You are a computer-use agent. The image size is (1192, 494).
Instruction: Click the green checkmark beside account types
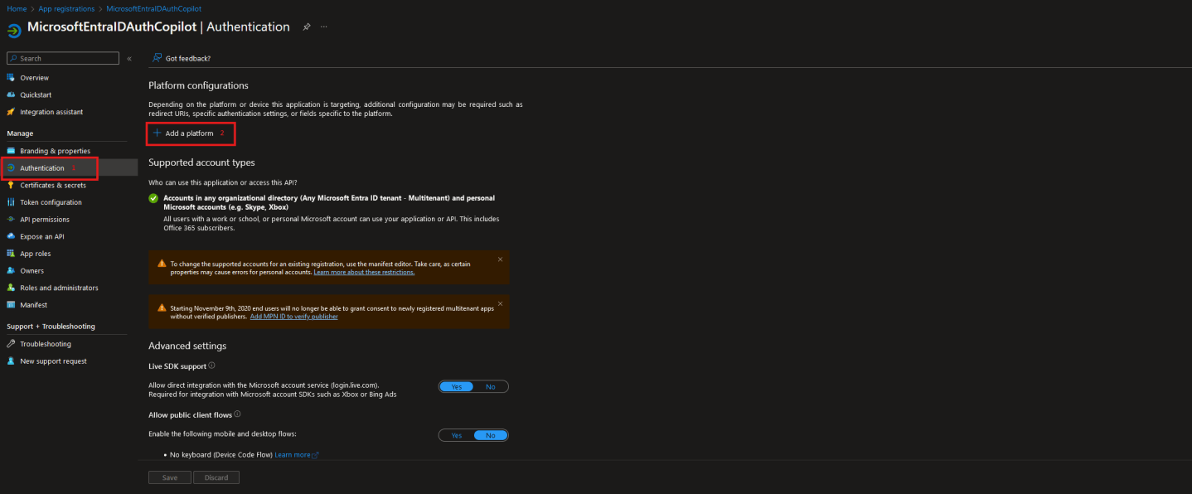[153, 198]
